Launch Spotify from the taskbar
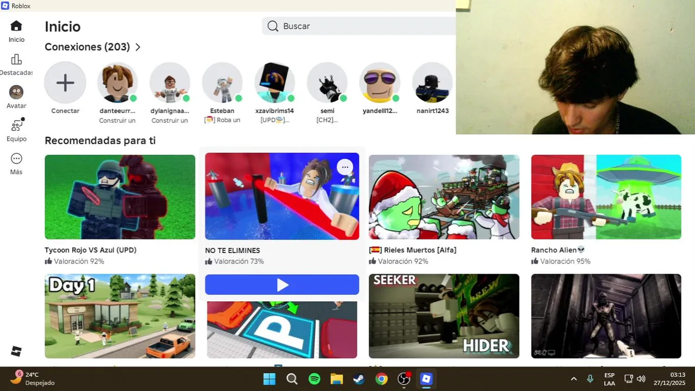Screen dimensions: 695x391 click(x=314, y=379)
